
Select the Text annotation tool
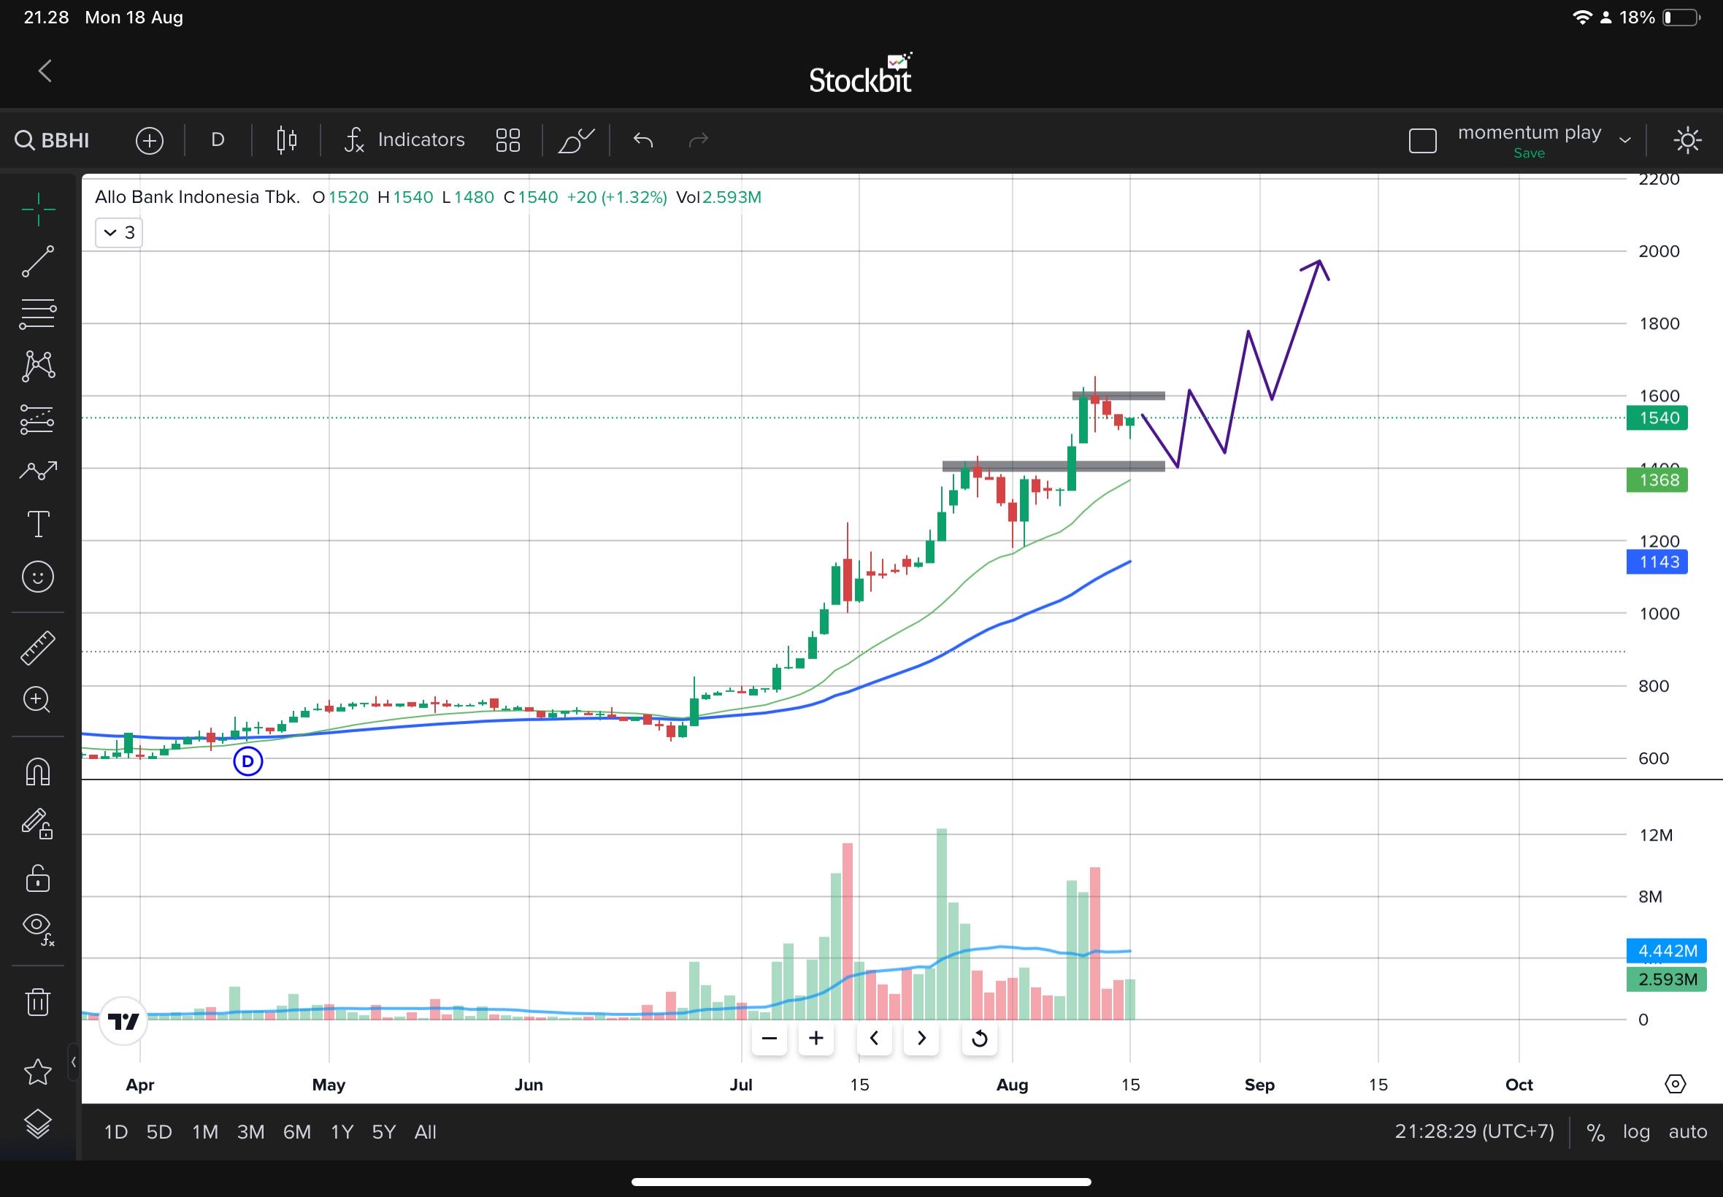38,523
